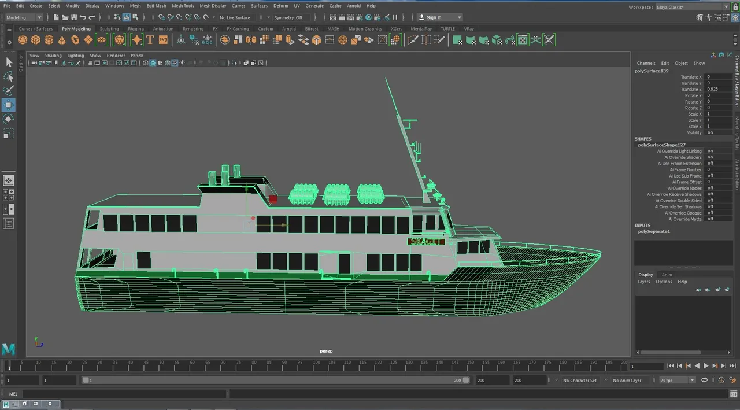Create a polygon sphere from the shelf
The height and width of the screenshot is (410, 740).
tap(23, 40)
